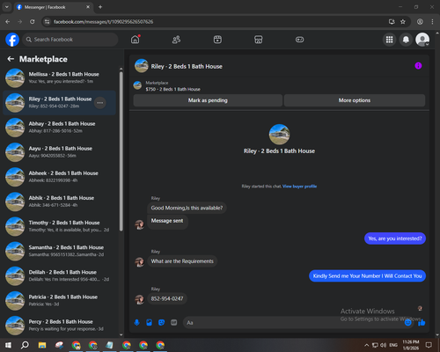
Task: Open Percy conversation
Action: click(x=60, y=326)
